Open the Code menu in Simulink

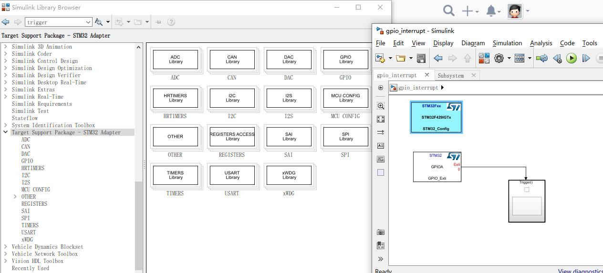click(x=567, y=43)
